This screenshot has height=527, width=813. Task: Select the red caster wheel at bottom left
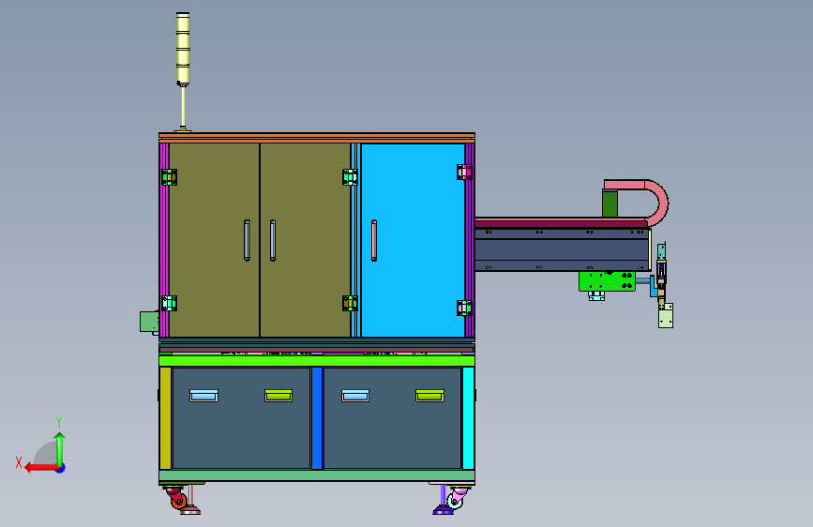click(177, 497)
